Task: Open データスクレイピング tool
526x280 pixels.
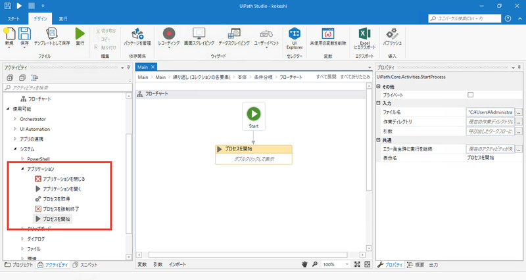Action: pos(234,36)
